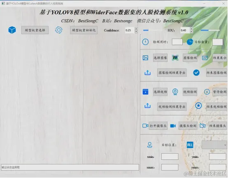Click the xmax value field
The width and height of the screenshot is (228, 178).
coord(170,167)
